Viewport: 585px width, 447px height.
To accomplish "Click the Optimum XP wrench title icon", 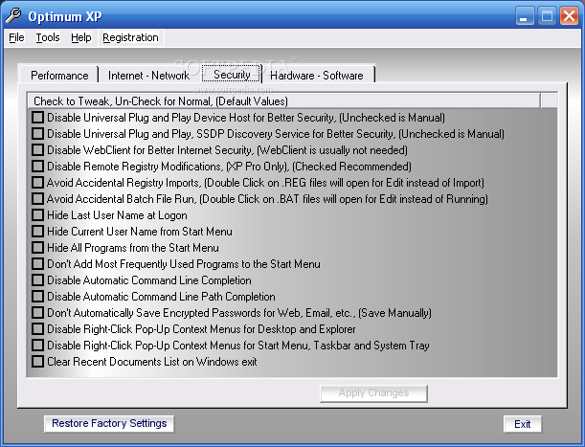I will (x=13, y=16).
